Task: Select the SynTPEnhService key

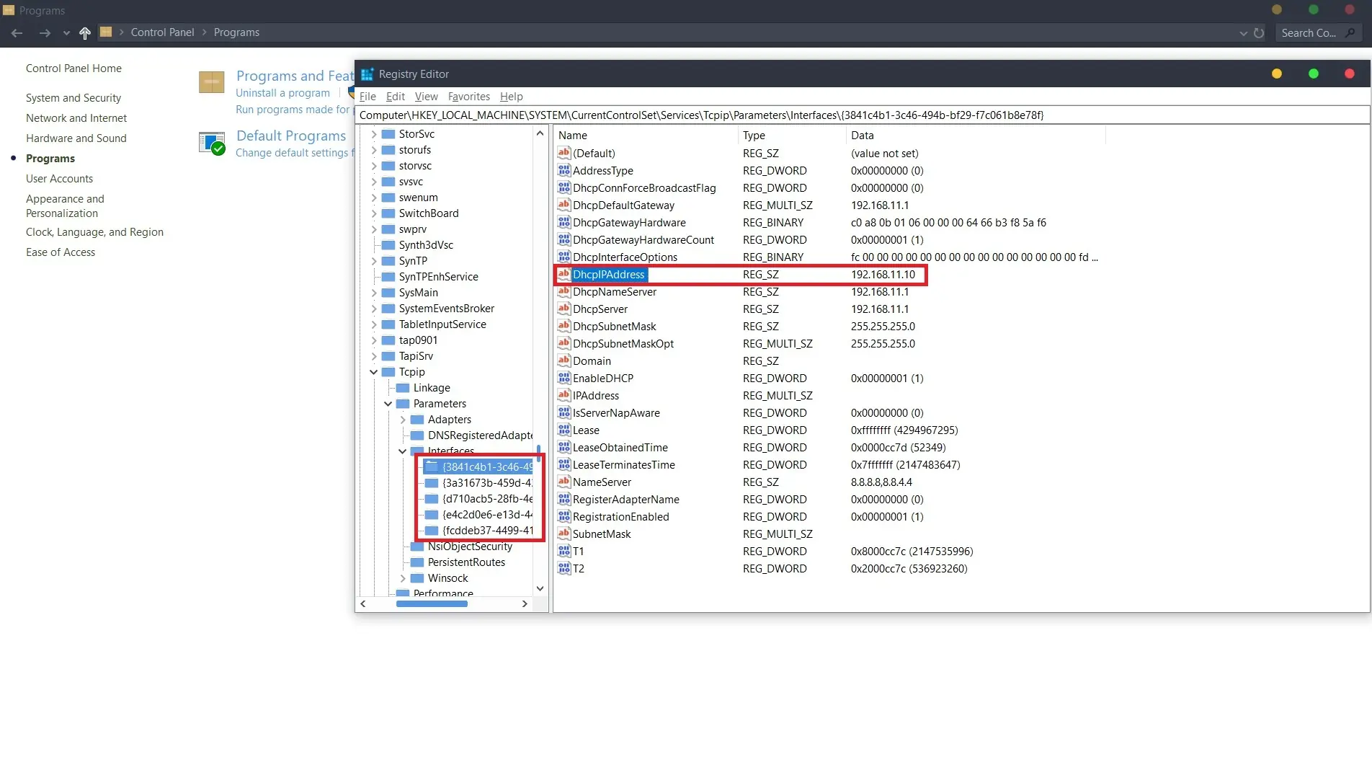Action: pyautogui.click(x=438, y=277)
